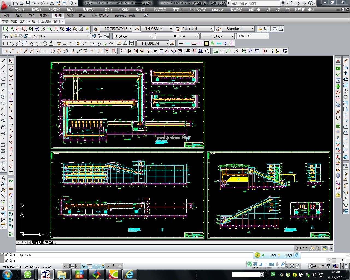The height and width of the screenshot is (280, 350).
Task: Open the ByLayer color control dropdown
Action: 151,36
